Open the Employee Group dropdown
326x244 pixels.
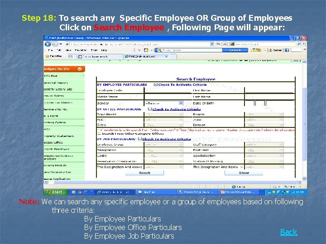click(x=164, y=145)
